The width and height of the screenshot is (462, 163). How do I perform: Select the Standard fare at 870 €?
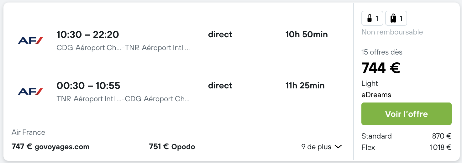(407, 136)
